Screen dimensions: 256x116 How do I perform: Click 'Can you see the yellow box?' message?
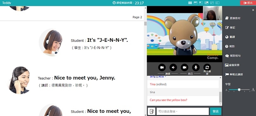point(169,100)
